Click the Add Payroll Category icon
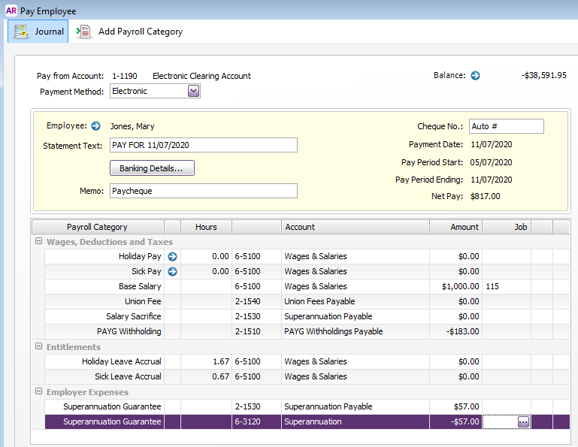The image size is (578, 447). point(84,32)
